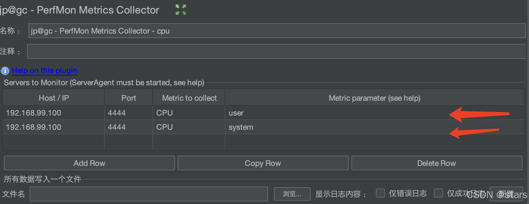
Task: Focus the file name input field
Action: (x=149, y=194)
